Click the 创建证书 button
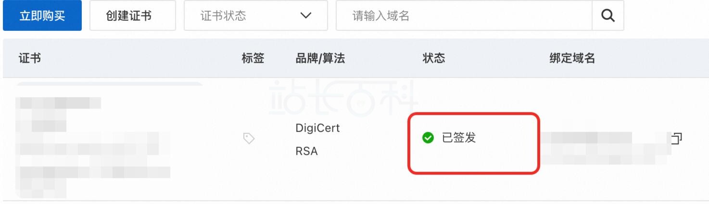The image size is (709, 204). (133, 15)
